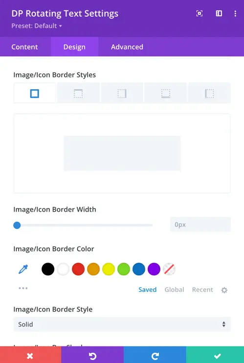Switch to the Content tab

25,47
